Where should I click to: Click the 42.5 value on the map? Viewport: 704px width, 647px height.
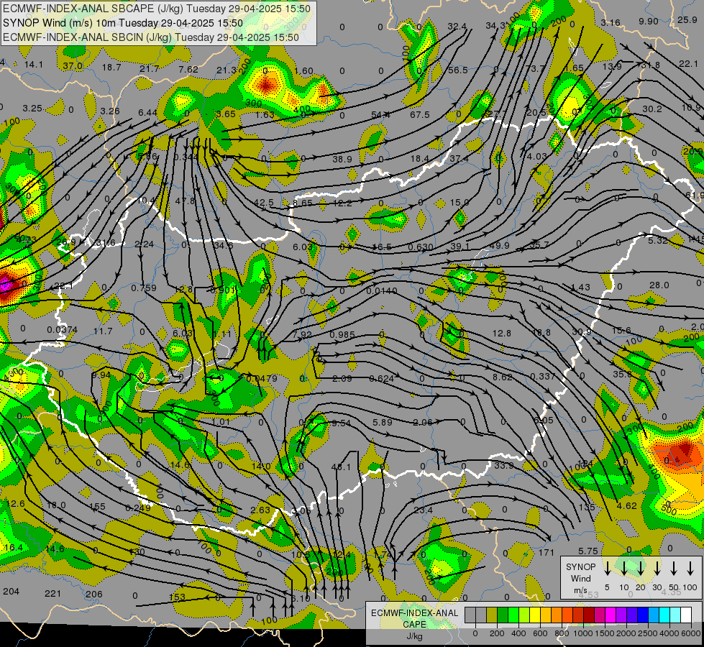(264, 202)
